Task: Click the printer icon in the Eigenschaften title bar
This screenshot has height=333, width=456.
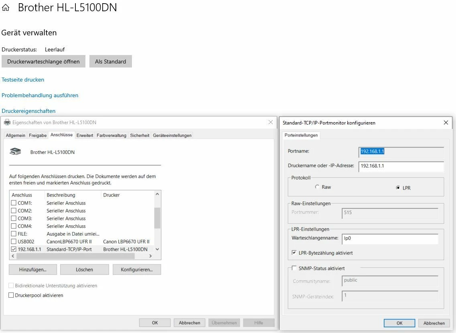Action: tap(7, 123)
